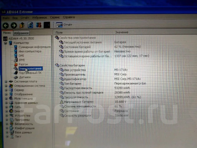Select the Датчики tree item
197x148 pixels.
point(22,77)
